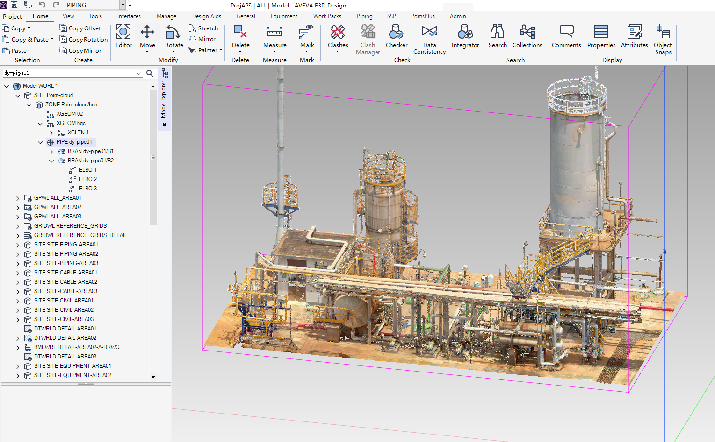715x442 pixels.
Task: Close the Model Explorer panel
Action: click(164, 125)
